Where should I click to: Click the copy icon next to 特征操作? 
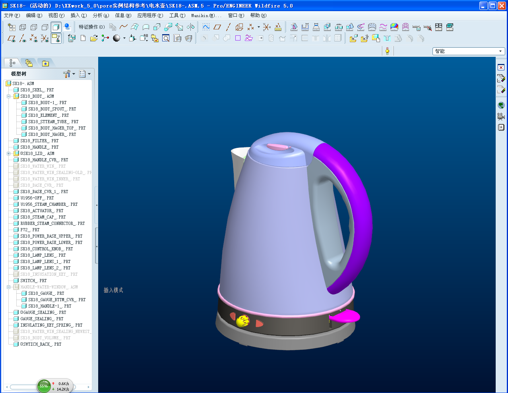tap(113, 27)
